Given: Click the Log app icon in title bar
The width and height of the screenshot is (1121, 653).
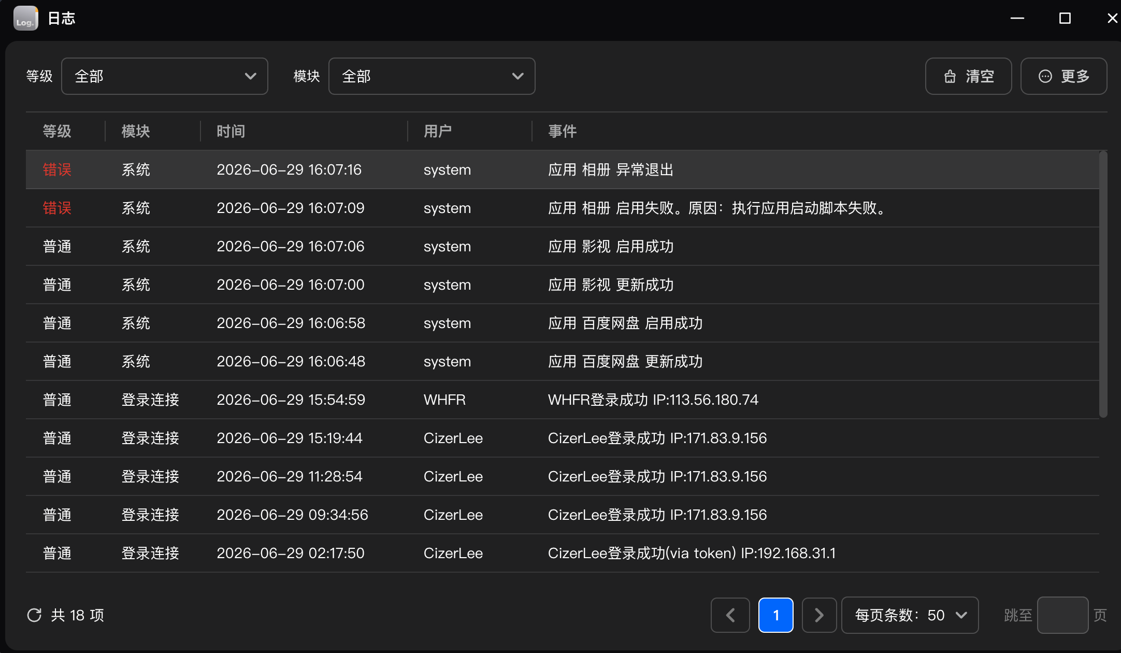Looking at the screenshot, I should pyautogui.click(x=25, y=19).
